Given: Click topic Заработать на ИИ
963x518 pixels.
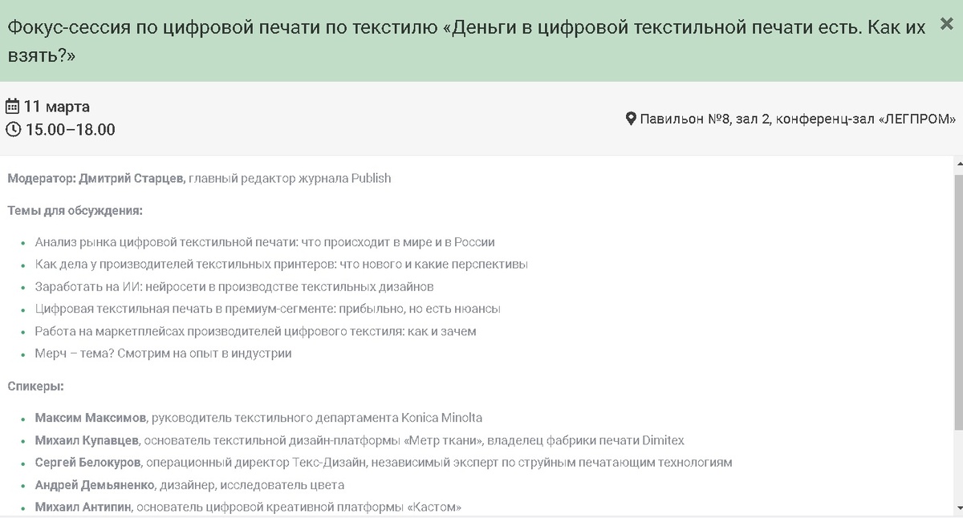Looking at the screenshot, I should pyautogui.click(x=234, y=286).
